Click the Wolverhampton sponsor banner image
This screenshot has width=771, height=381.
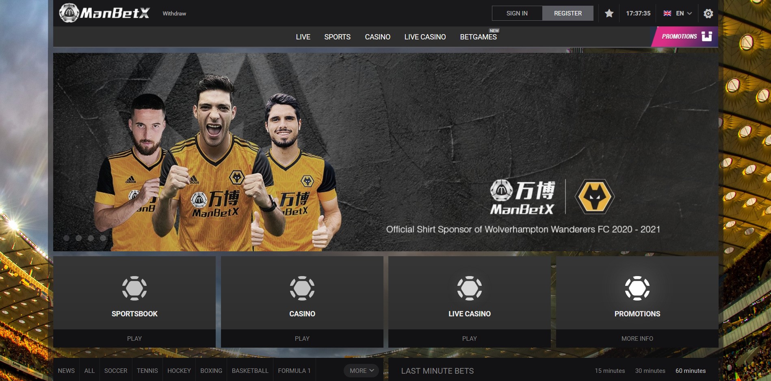385,152
